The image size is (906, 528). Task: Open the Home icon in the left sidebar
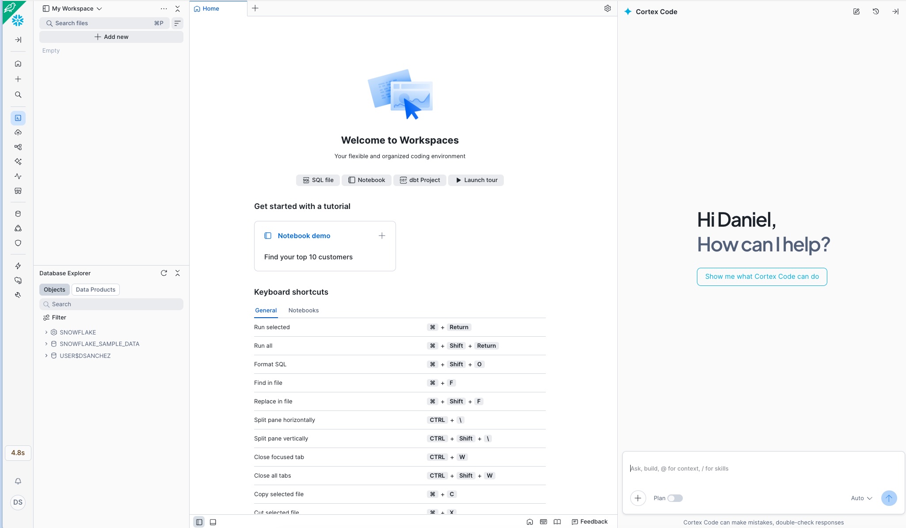pos(18,63)
